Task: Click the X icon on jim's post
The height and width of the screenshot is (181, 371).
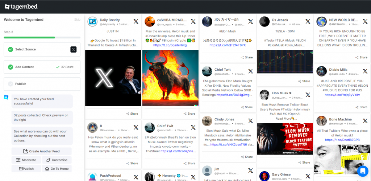Action: (250, 170)
